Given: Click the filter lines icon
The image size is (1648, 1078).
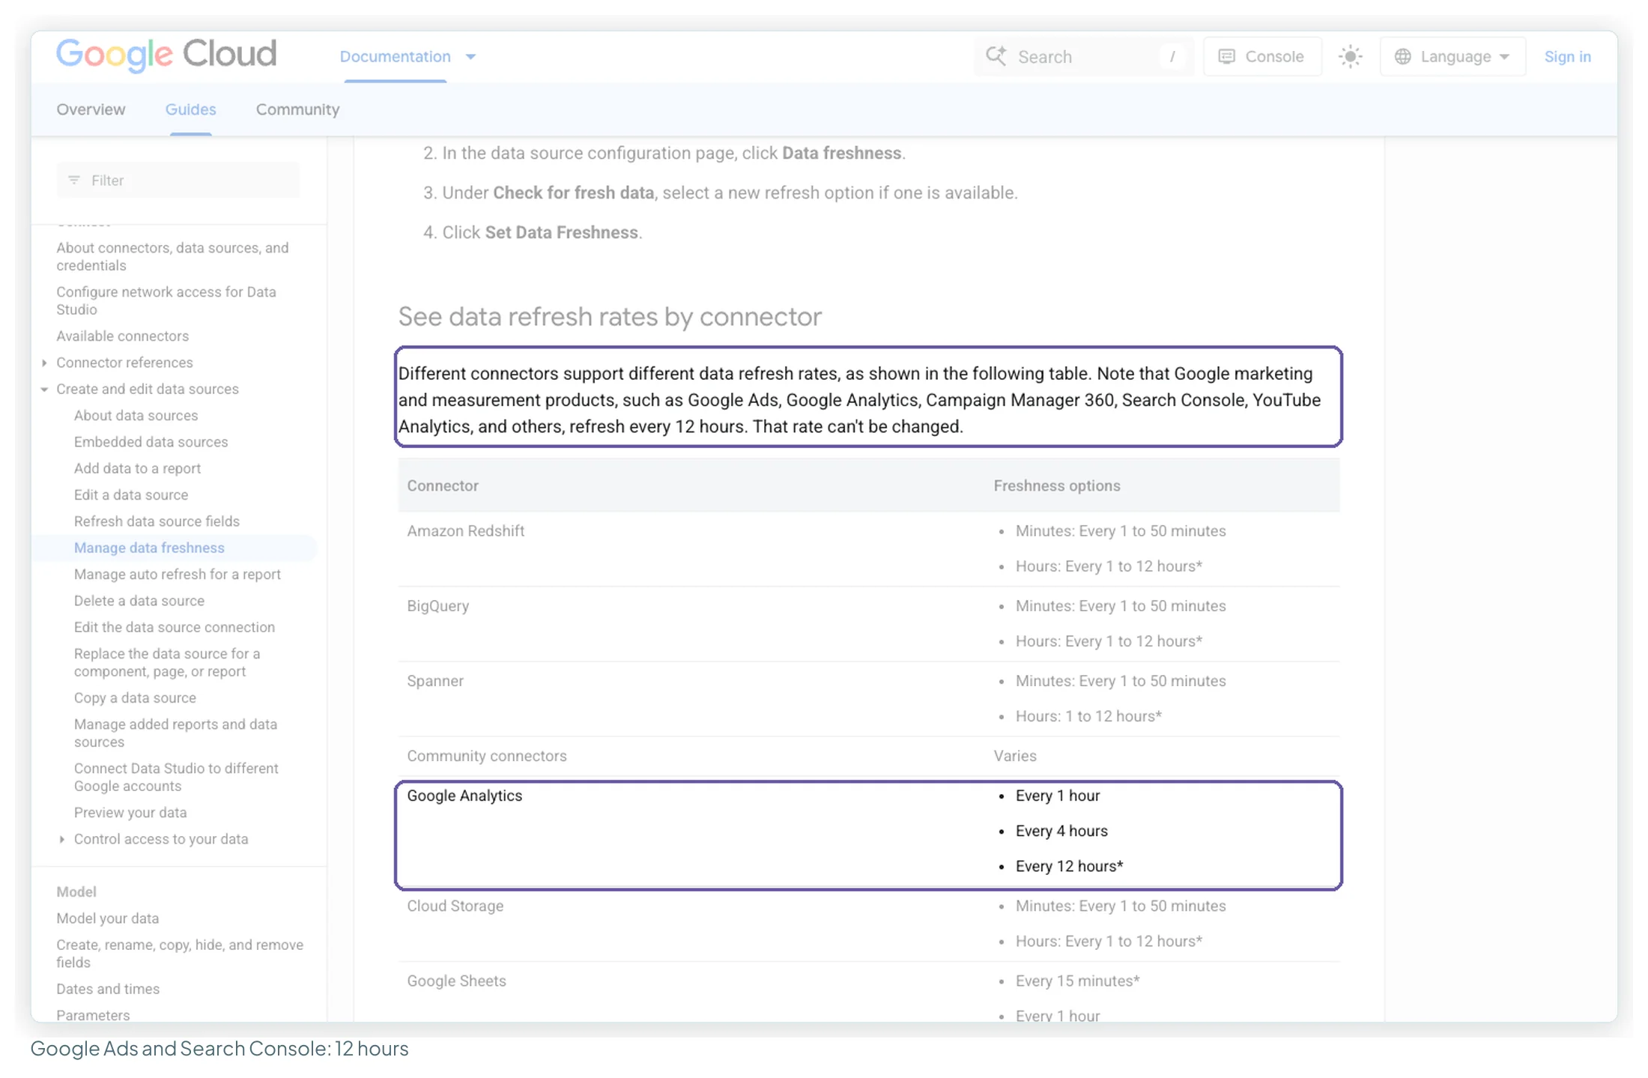Looking at the screenshot, I should point(73,180).
